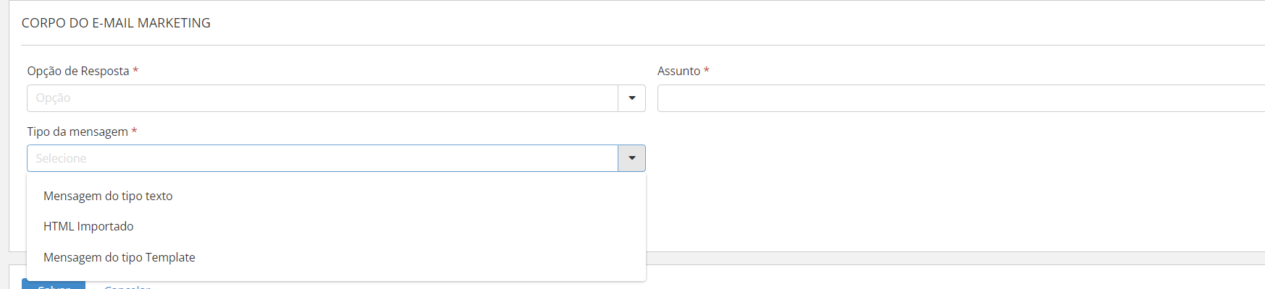
Task: Pick Mensagem do tipo Template option
Action: tap(119, 257)
